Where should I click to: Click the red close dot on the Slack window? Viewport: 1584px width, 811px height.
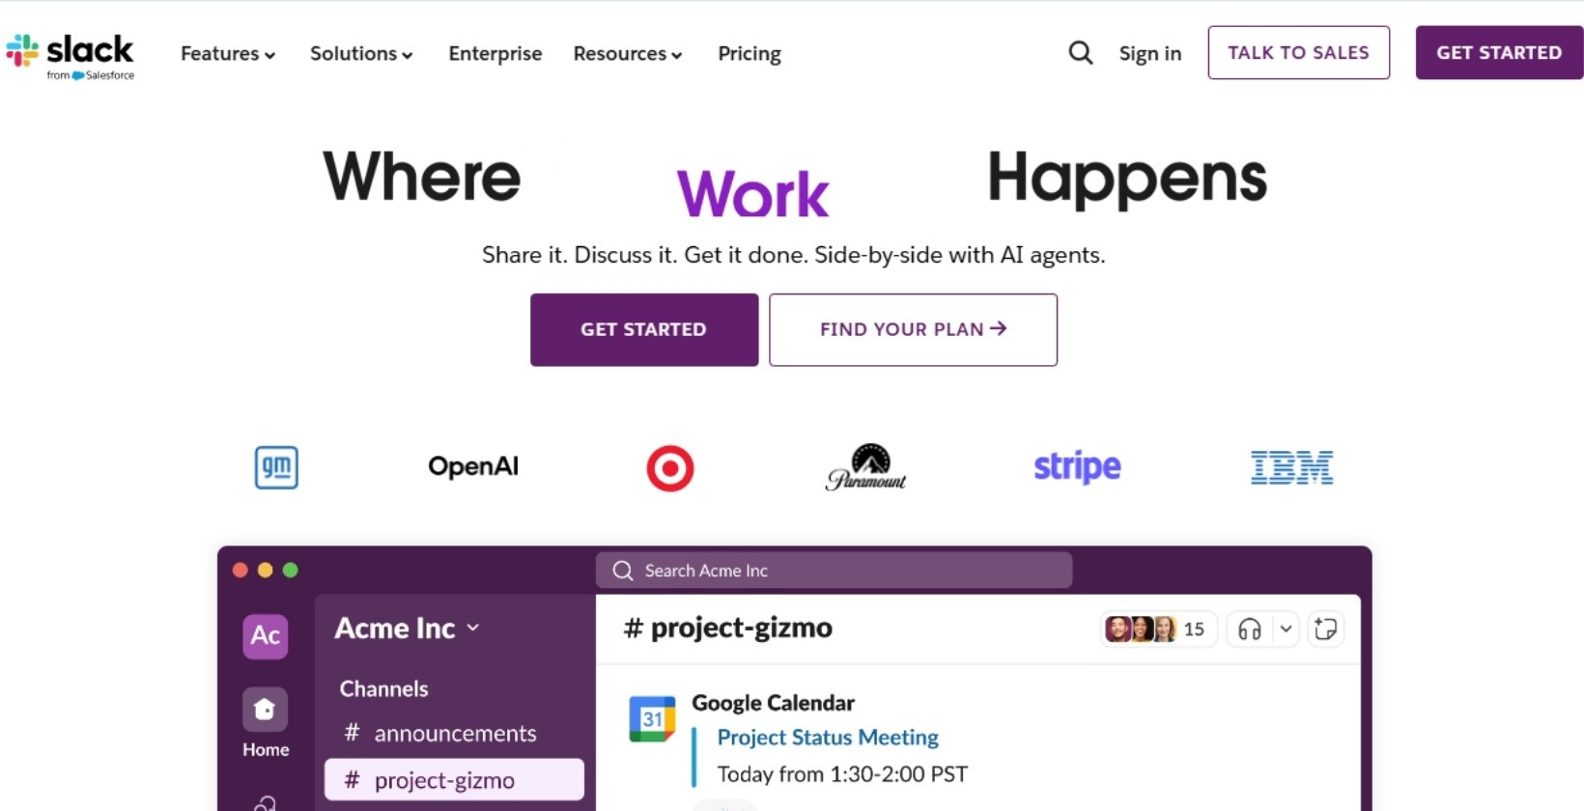click(239, 570)
